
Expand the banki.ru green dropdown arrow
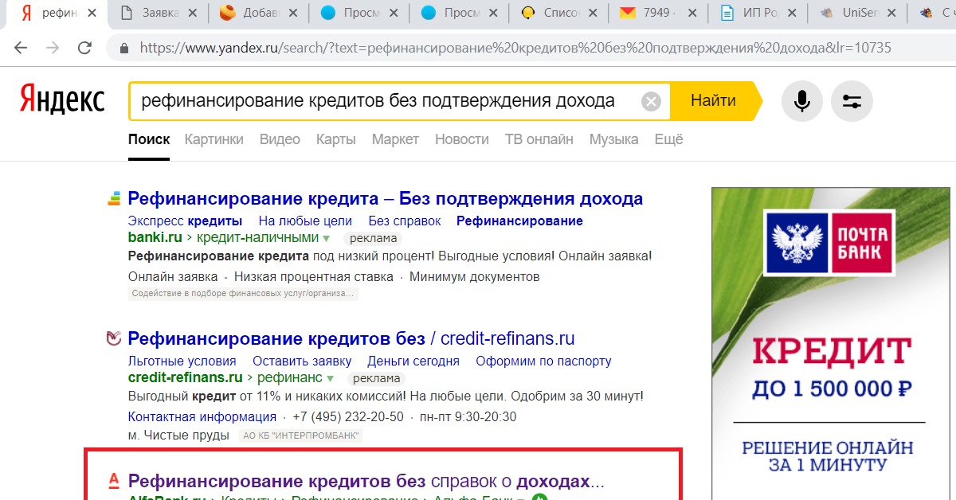pos(327,238)
